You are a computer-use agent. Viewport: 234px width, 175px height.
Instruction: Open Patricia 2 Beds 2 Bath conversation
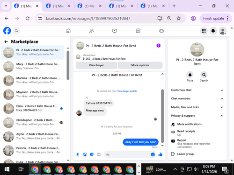pos(33,150)
